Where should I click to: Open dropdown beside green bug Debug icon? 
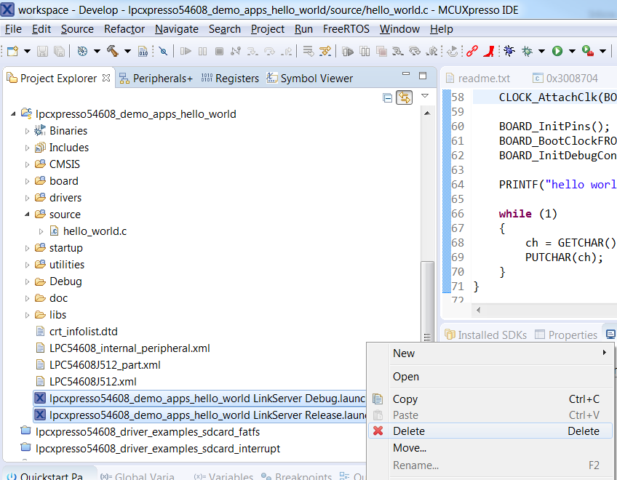(x=541, y=51)
